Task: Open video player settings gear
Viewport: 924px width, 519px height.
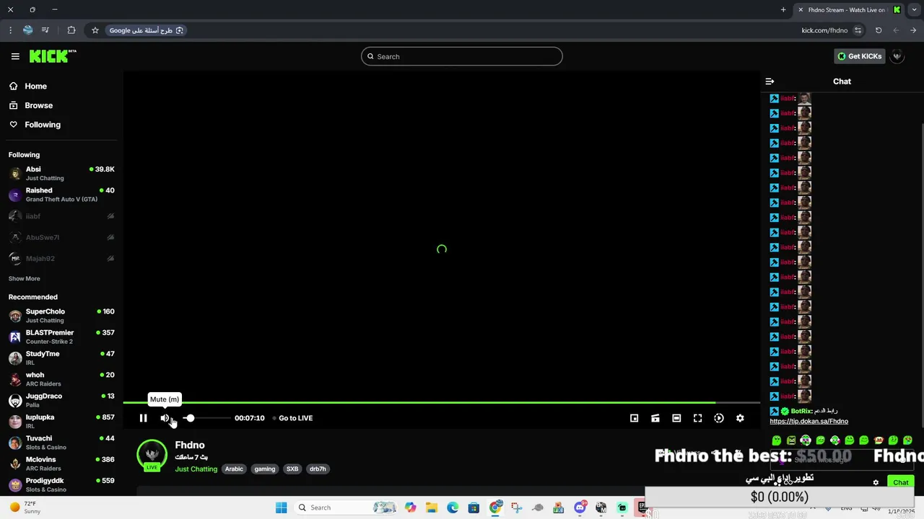Action: pos(740,418)
